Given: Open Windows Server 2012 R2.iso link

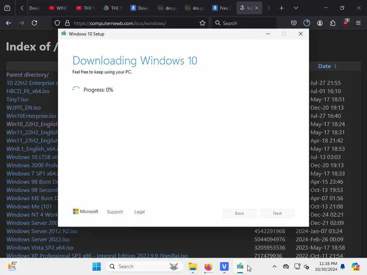Looking at the screenshot, I should click(x=42, y=231).
